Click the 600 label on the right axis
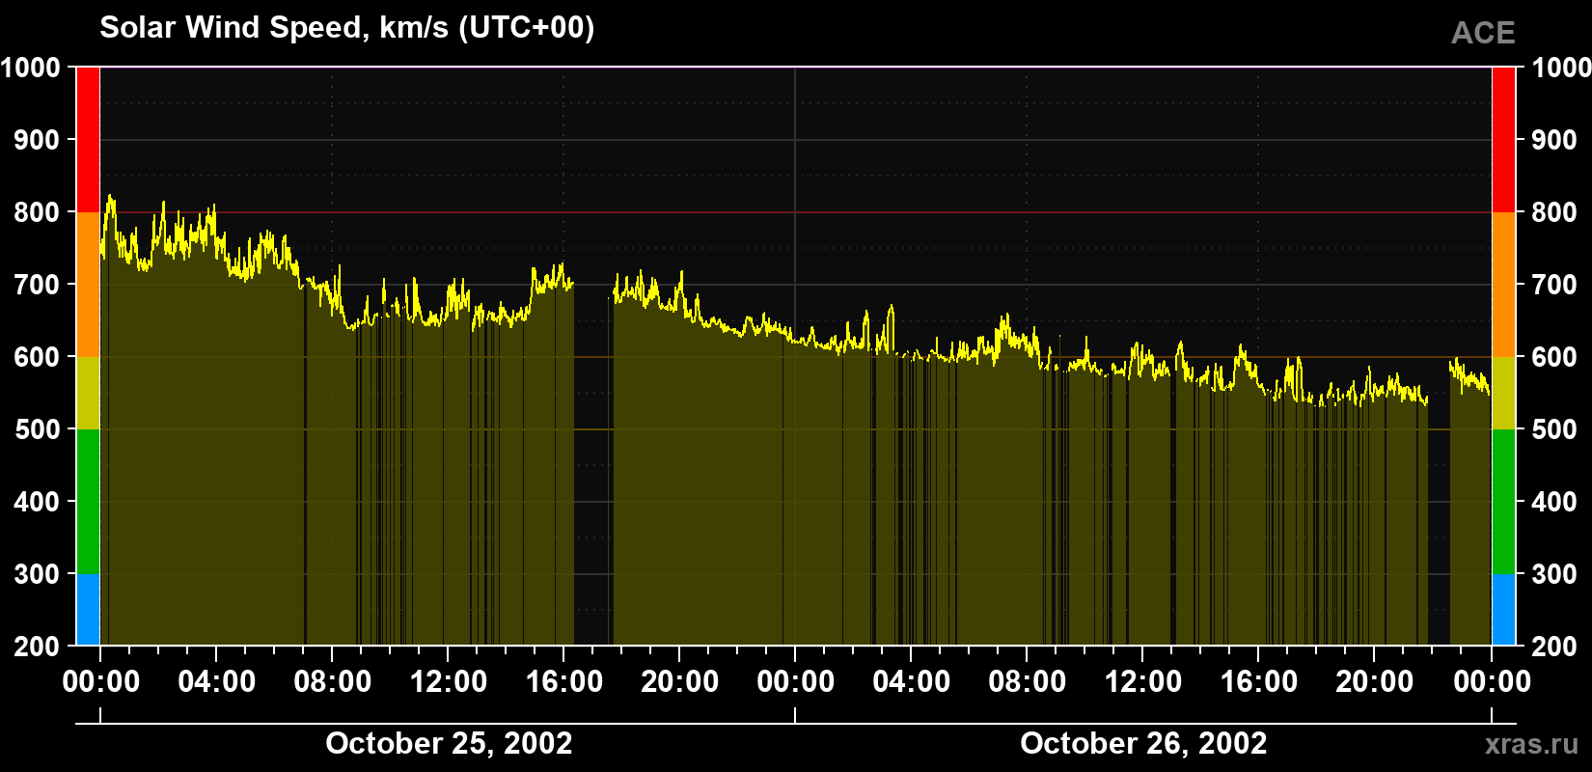 [1554, 357]
